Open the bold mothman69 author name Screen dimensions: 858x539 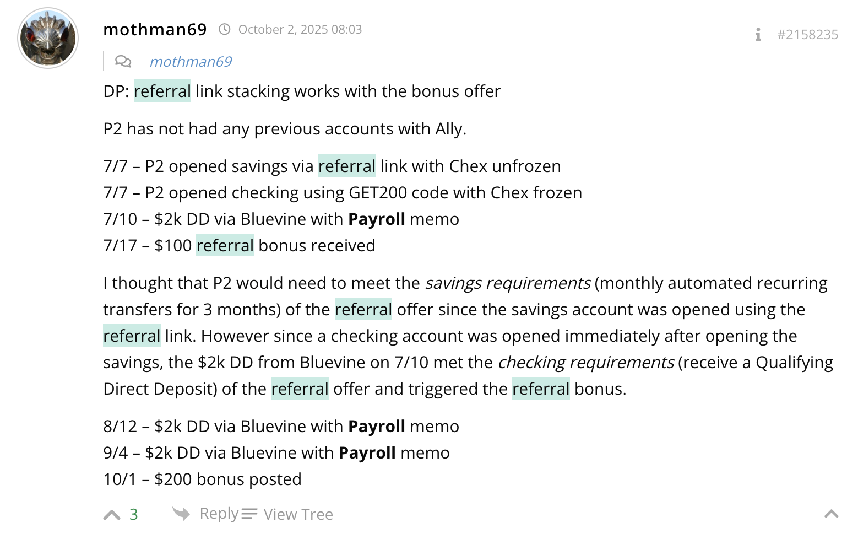point(155,29)
